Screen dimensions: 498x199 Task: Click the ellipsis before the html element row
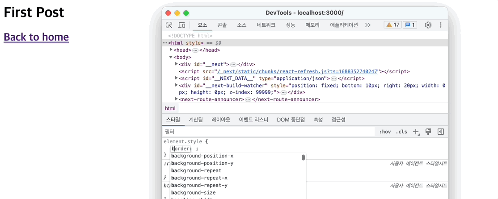coord(165,43)
